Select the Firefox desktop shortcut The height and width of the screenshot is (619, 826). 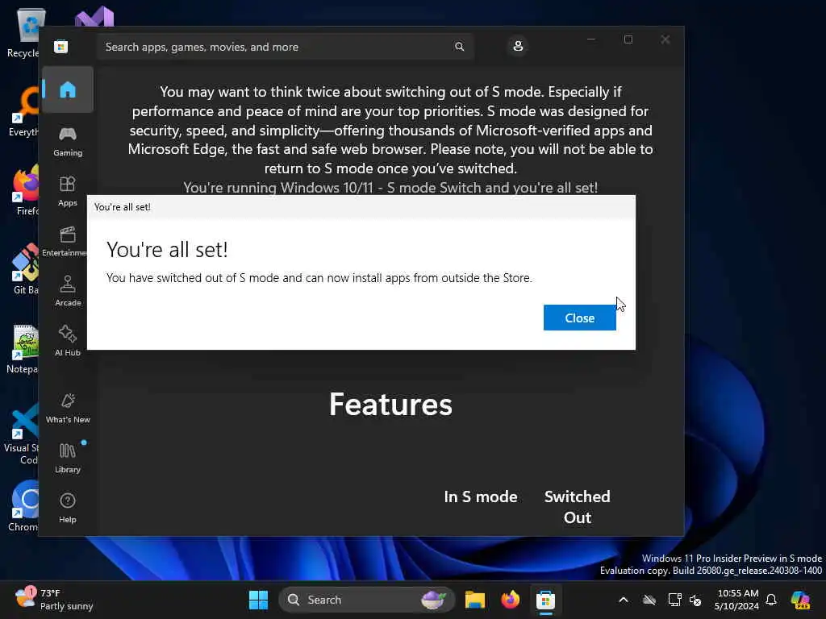click(x=25, y=190)
